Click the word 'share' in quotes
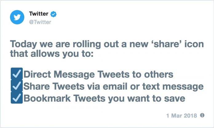Screen dimensions: 214x128 pyautogui.click(x=168, y=44)
